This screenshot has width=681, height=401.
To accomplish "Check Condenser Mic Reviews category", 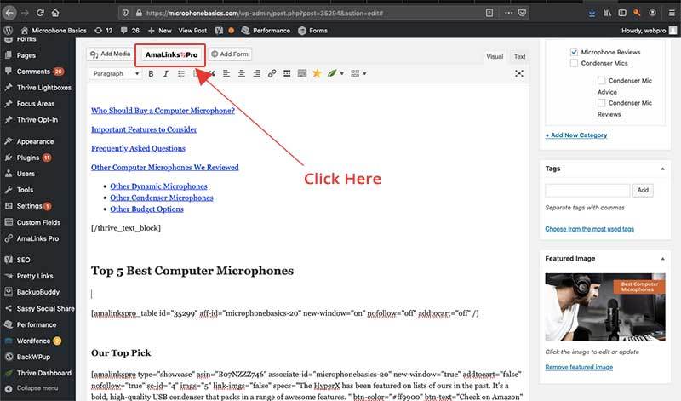I will [x=601, y=103].
